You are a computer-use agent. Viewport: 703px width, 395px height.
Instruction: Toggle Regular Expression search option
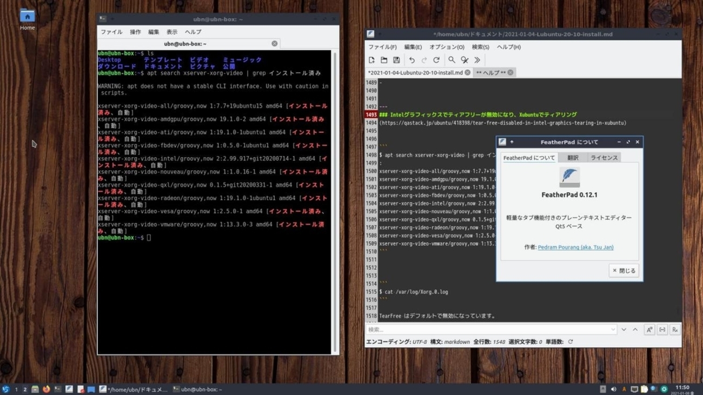674,330
